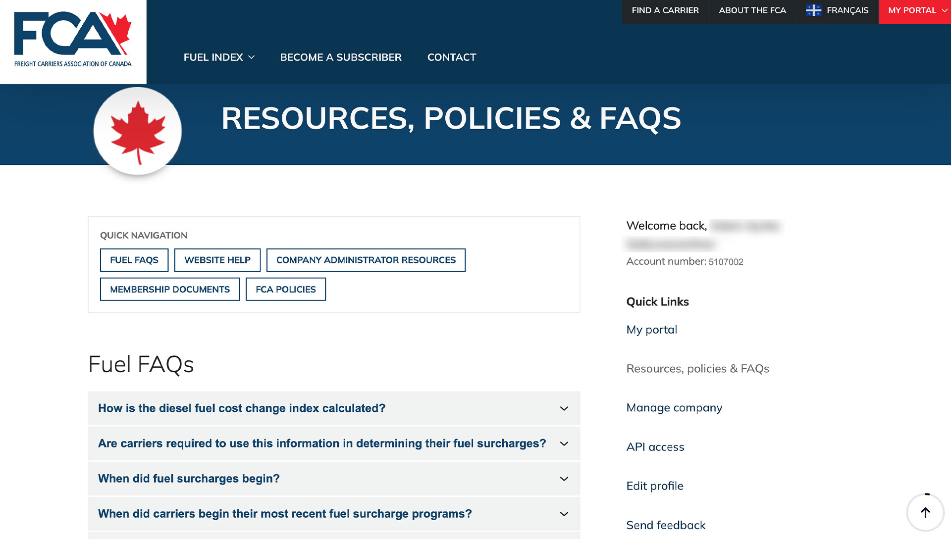Open Resources, policies & FAQs quick link
This screenshot has width=951, height=539.
pyautogui.click(x=697, y=369)
